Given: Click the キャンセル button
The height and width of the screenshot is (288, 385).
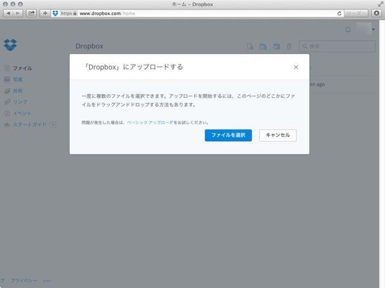Looking at the screenshot, I should click(x=278, y=135).
